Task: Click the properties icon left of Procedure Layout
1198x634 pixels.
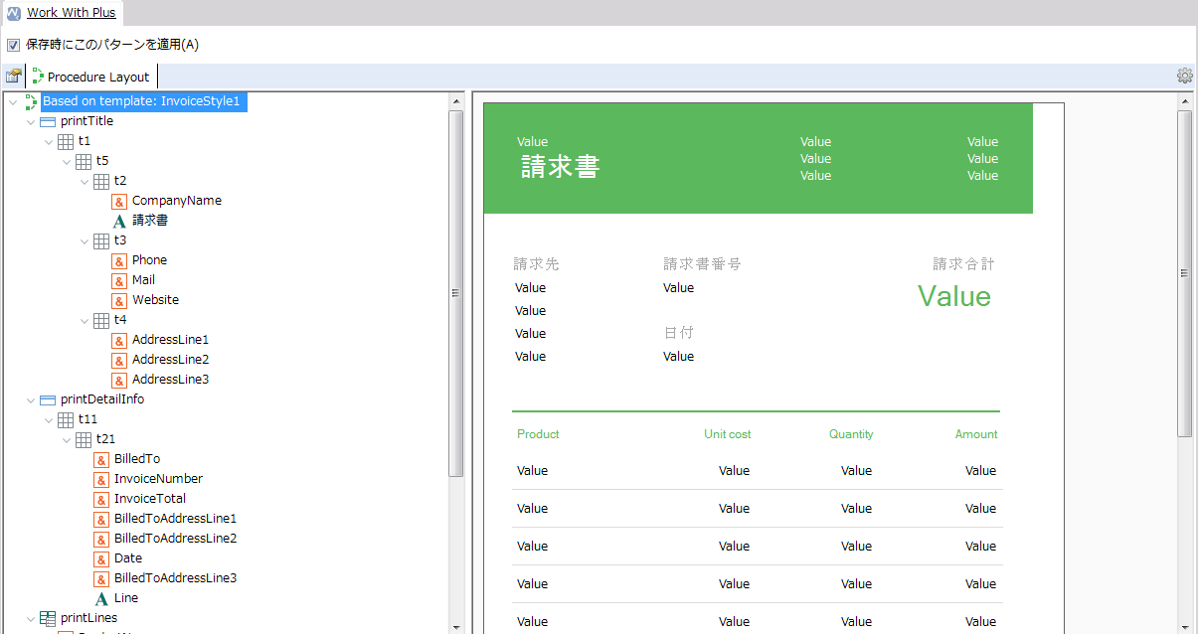Action: 13,77
